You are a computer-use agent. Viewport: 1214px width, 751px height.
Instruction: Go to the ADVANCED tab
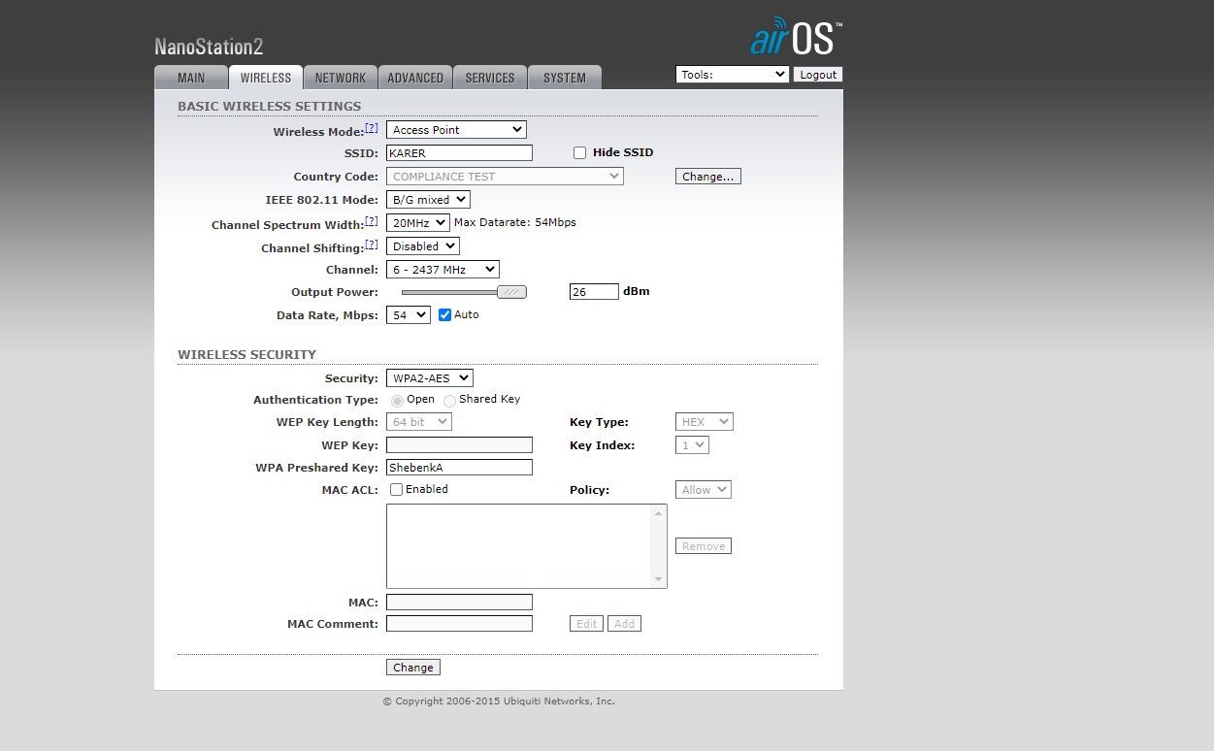(415, 78)
